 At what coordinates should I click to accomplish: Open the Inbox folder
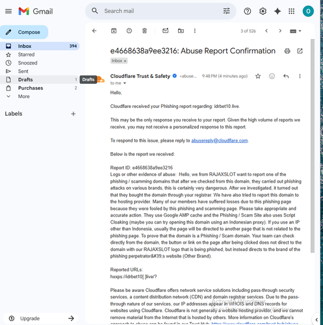pos(40,46)
